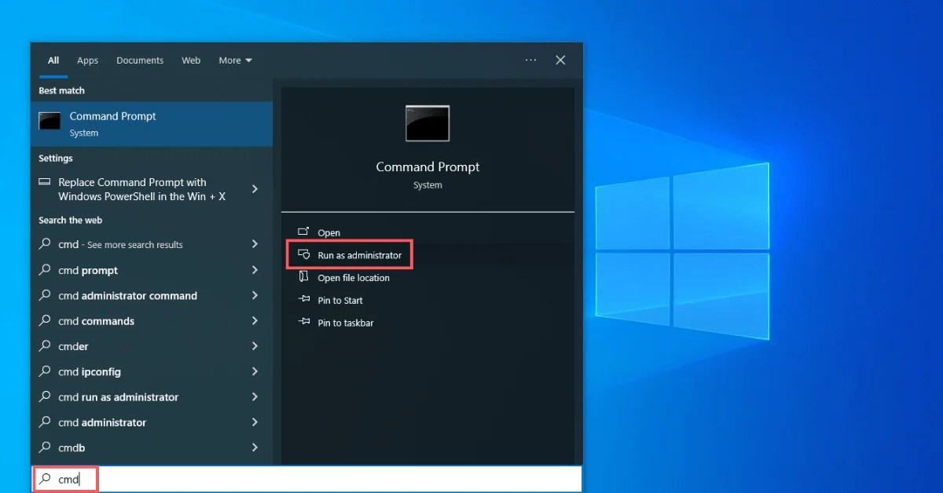Click Open in the Command Prompt actions
This screenshot has height=493, width=943.
pos(328,233)
